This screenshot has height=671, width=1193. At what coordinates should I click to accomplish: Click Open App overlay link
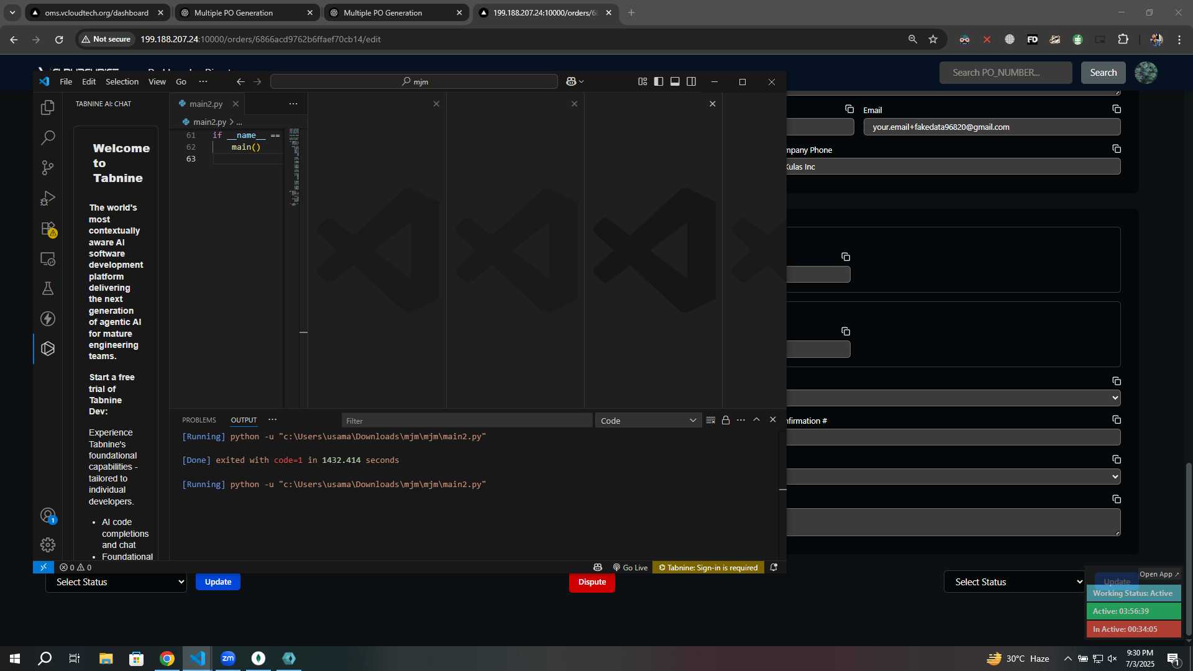click(x=1159, y=574)
